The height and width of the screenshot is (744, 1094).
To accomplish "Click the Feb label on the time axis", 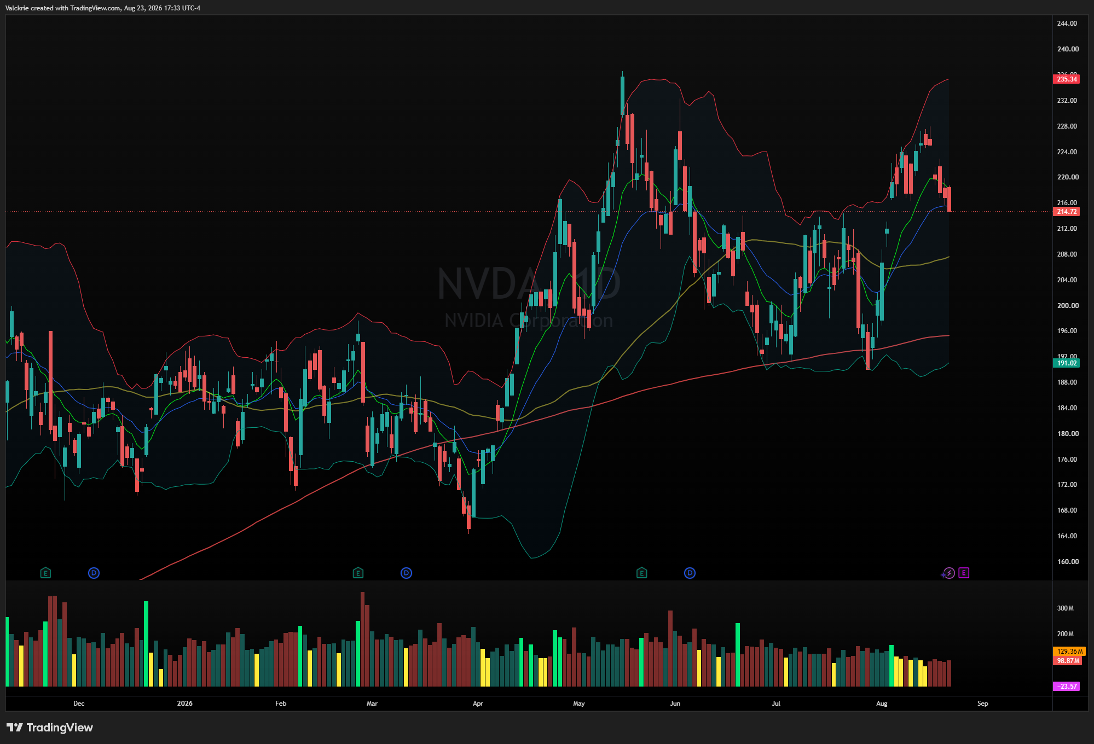I will pyautogui.click(x=281, y=704).
